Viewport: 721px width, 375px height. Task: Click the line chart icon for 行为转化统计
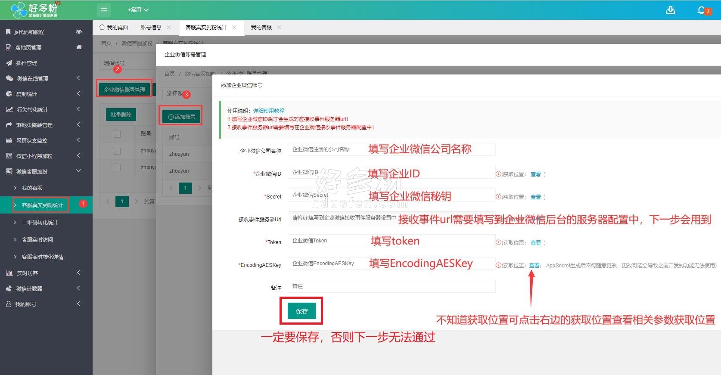pos(9,109)
